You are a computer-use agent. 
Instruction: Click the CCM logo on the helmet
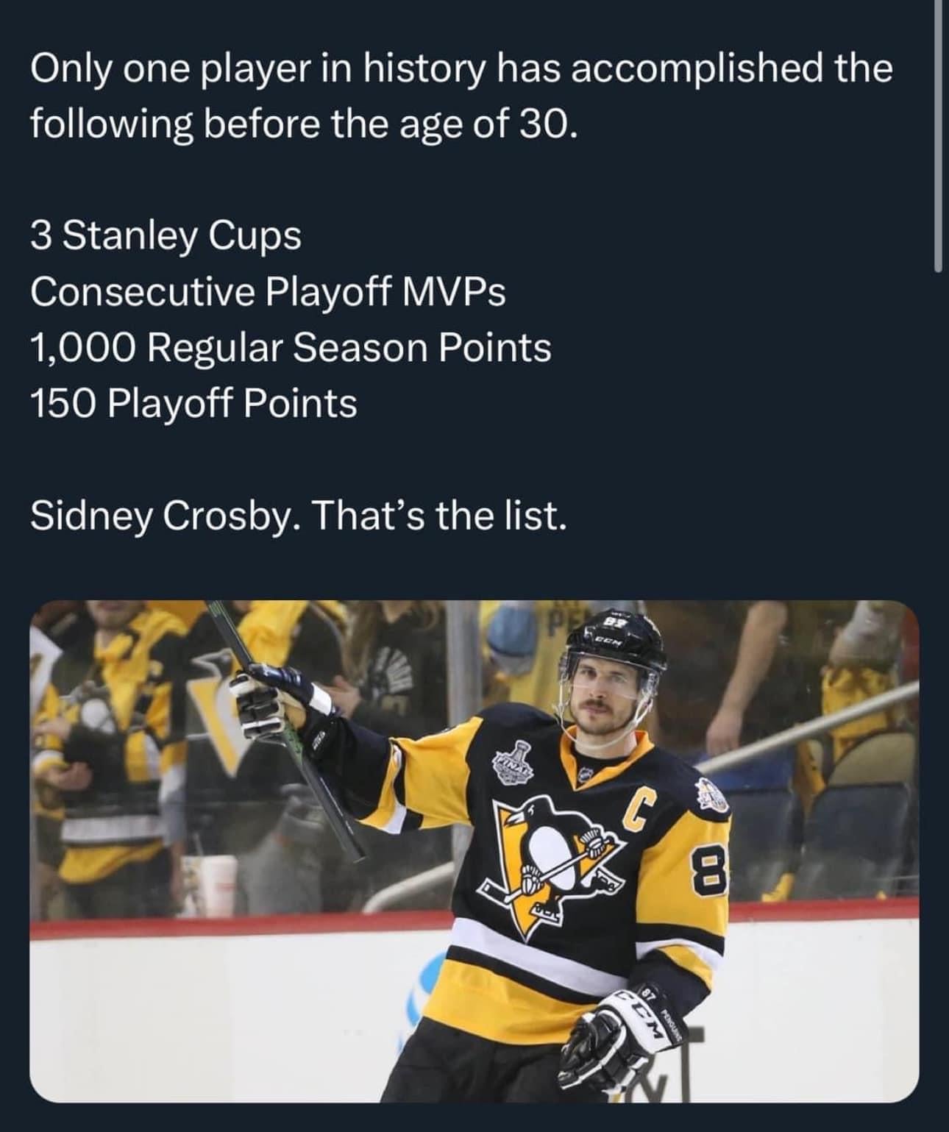tap(609, 641)
